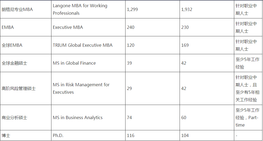263x141 pixels.
Task: Select the EMBA row label
Action: [x=8, y=27]
